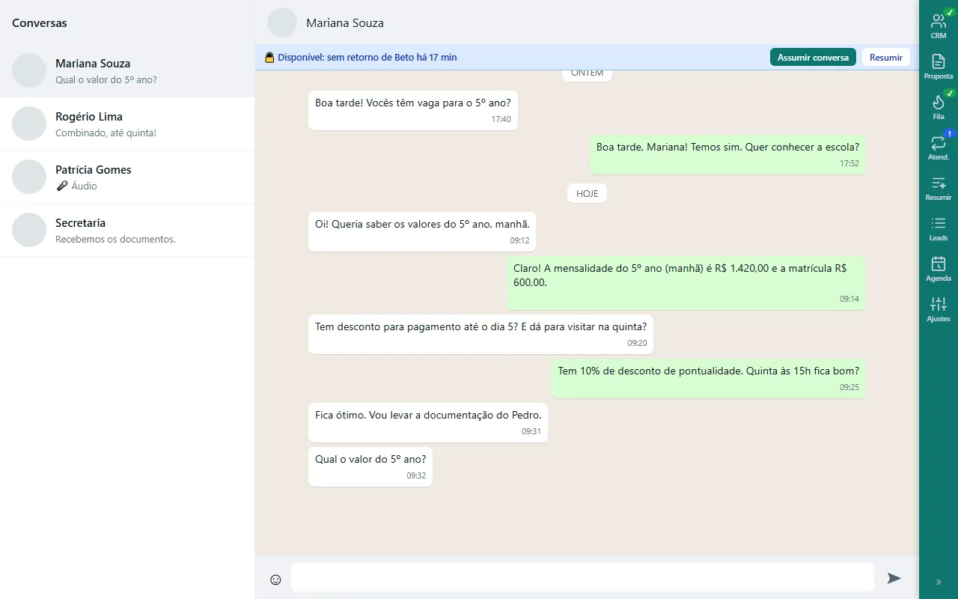Click message 'Boa tarde! Vocês têm vaga'
This screenshot has width=958, height=599.
(x=413, y=110)
